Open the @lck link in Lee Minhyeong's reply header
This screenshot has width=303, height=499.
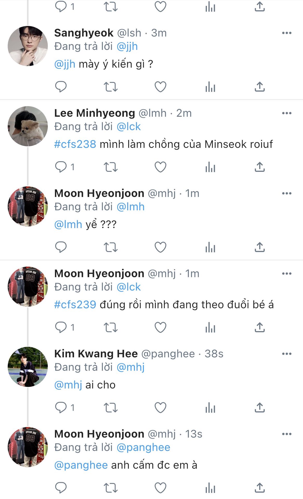pos(128,127)
